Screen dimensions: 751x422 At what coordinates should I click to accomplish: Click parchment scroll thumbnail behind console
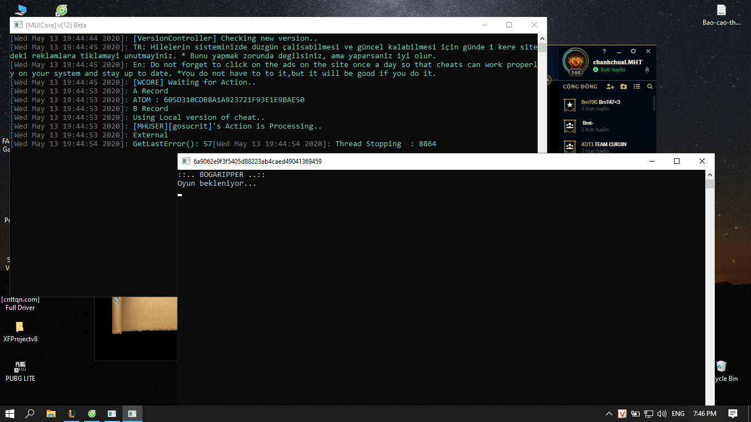click(x=144, y=316)
